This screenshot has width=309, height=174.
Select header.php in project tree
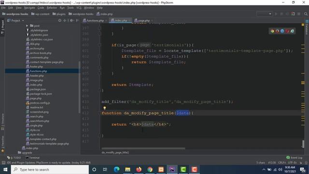pos(37,75)
